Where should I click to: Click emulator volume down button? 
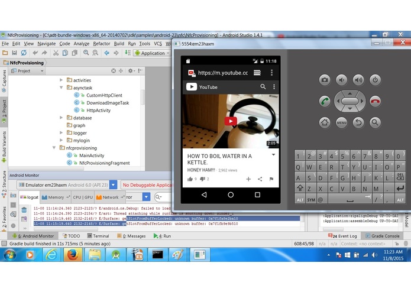[342, 80]
